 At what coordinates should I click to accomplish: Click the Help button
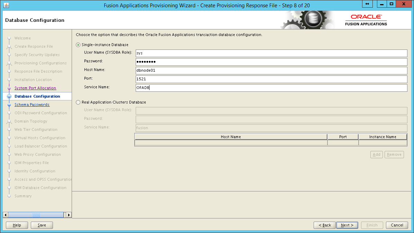pos(17,225)
